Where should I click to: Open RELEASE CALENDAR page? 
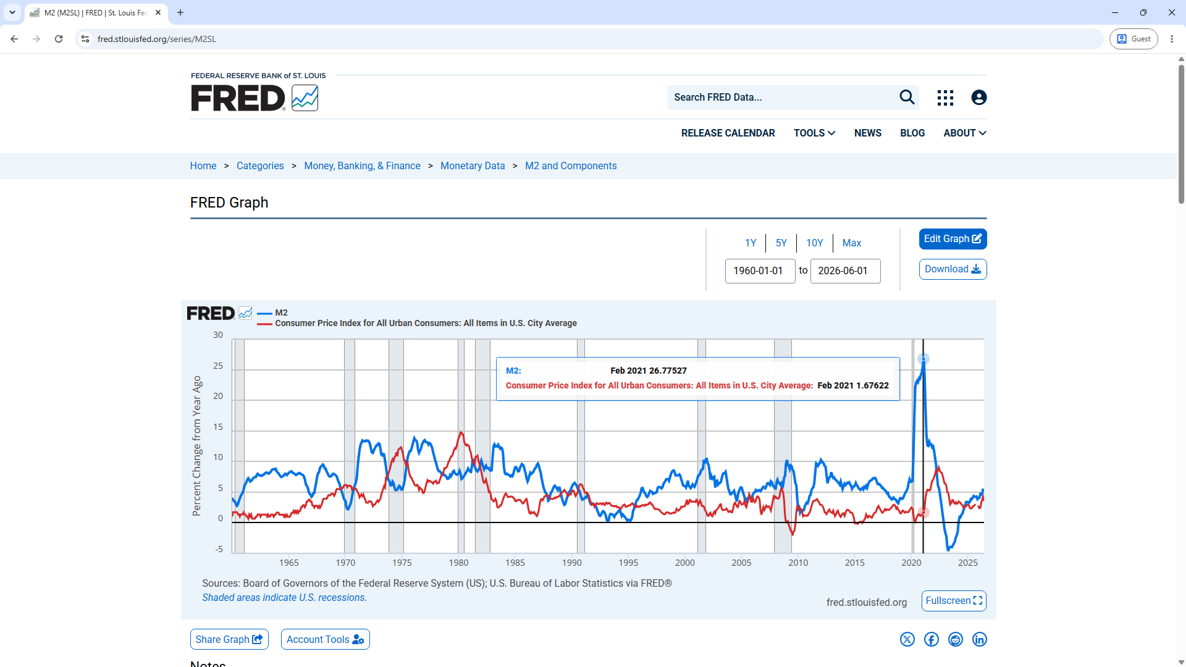728,133
